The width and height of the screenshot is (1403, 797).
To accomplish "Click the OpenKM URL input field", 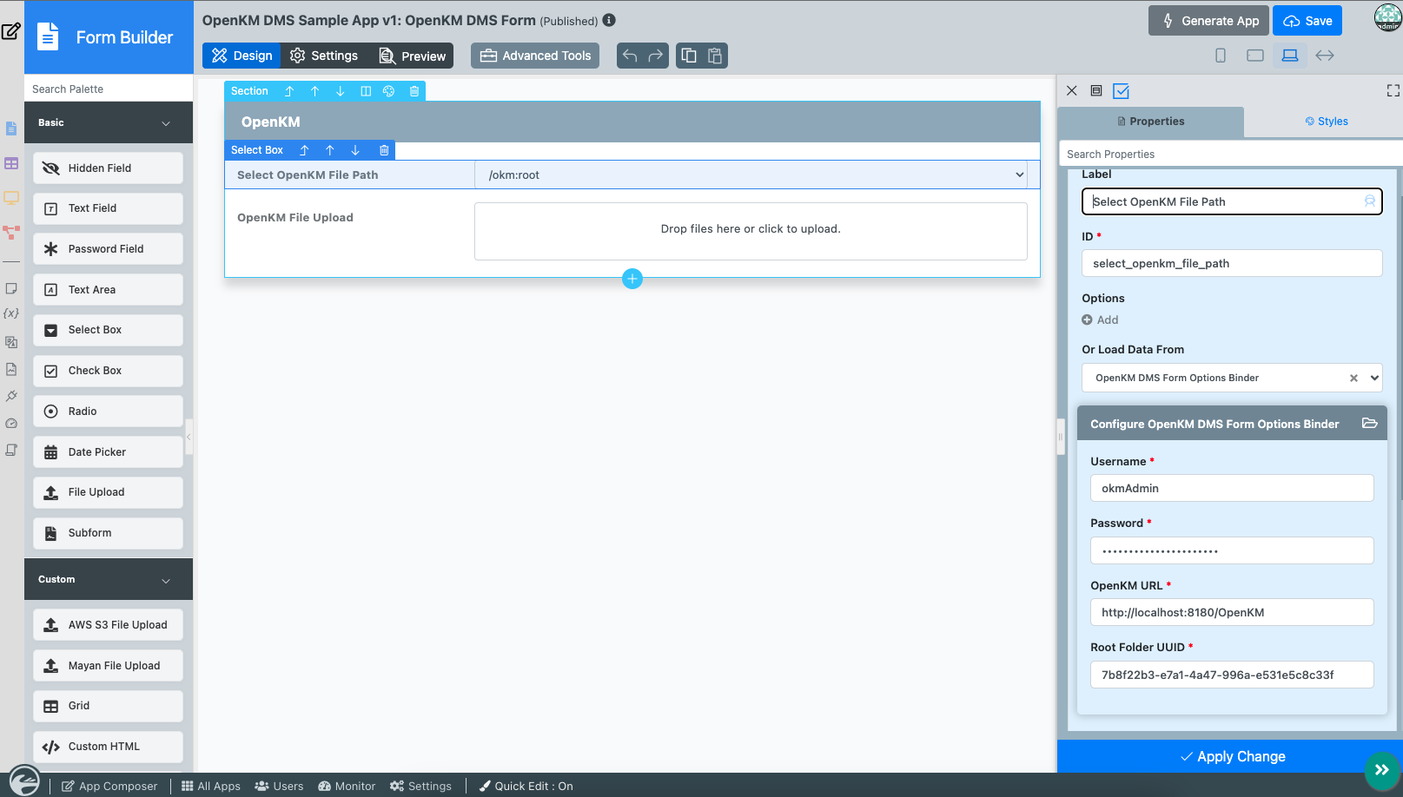I will click(x=1231, y=612).
